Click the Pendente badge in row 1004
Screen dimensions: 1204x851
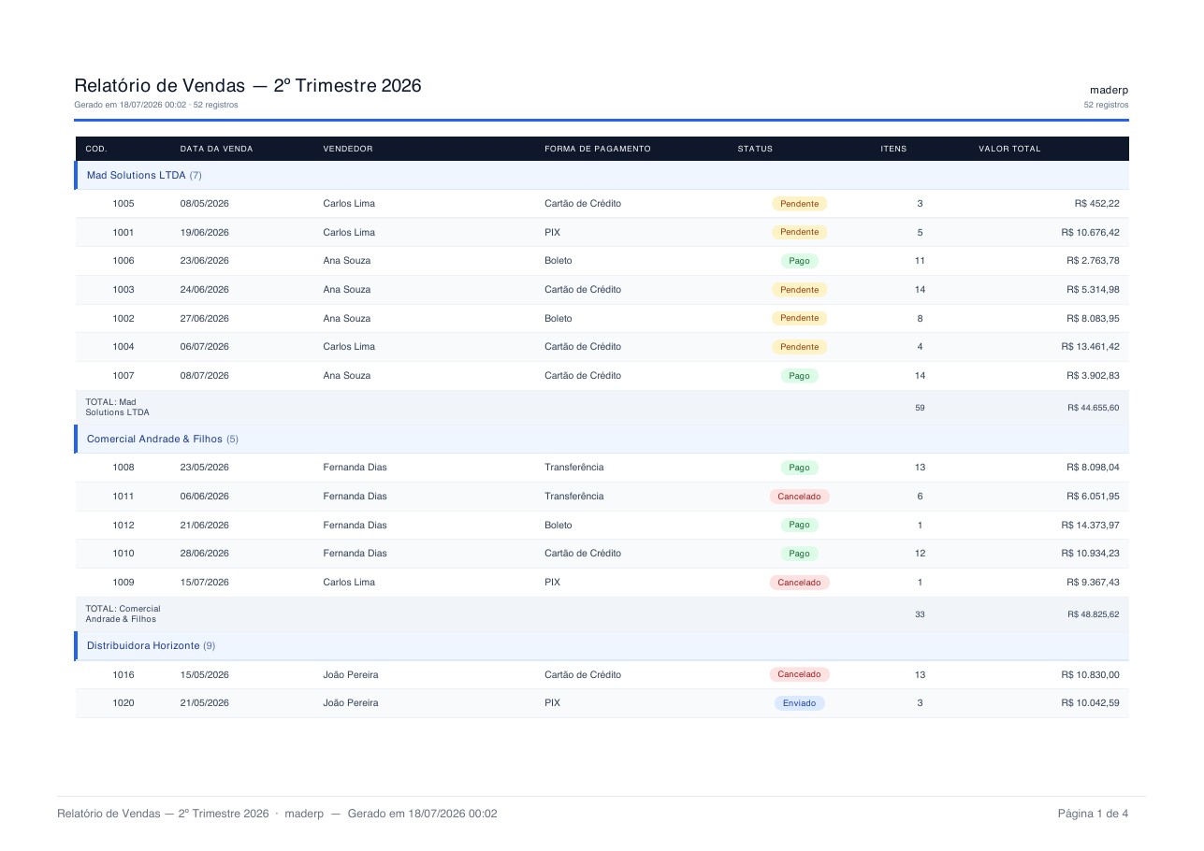click(799, 347)
